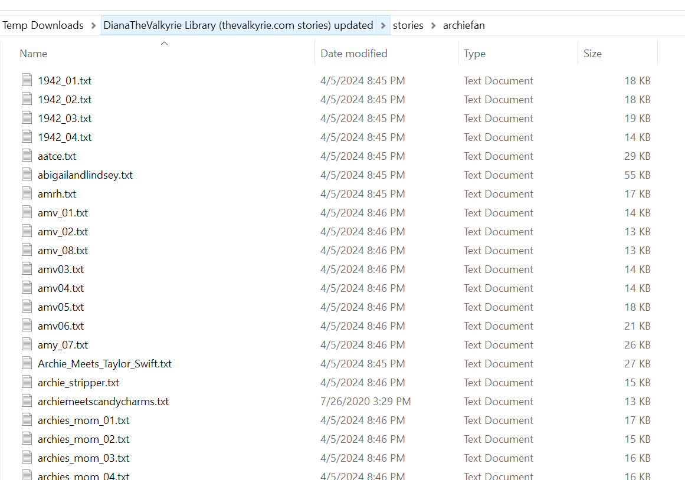Sort files by Name column header
Viewport: 685px width, 480px height.
(x=34, y=54)
